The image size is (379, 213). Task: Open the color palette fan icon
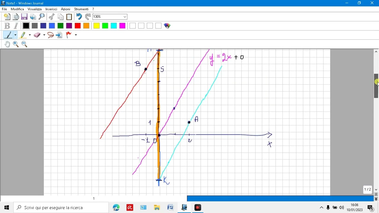pos(167,26)
